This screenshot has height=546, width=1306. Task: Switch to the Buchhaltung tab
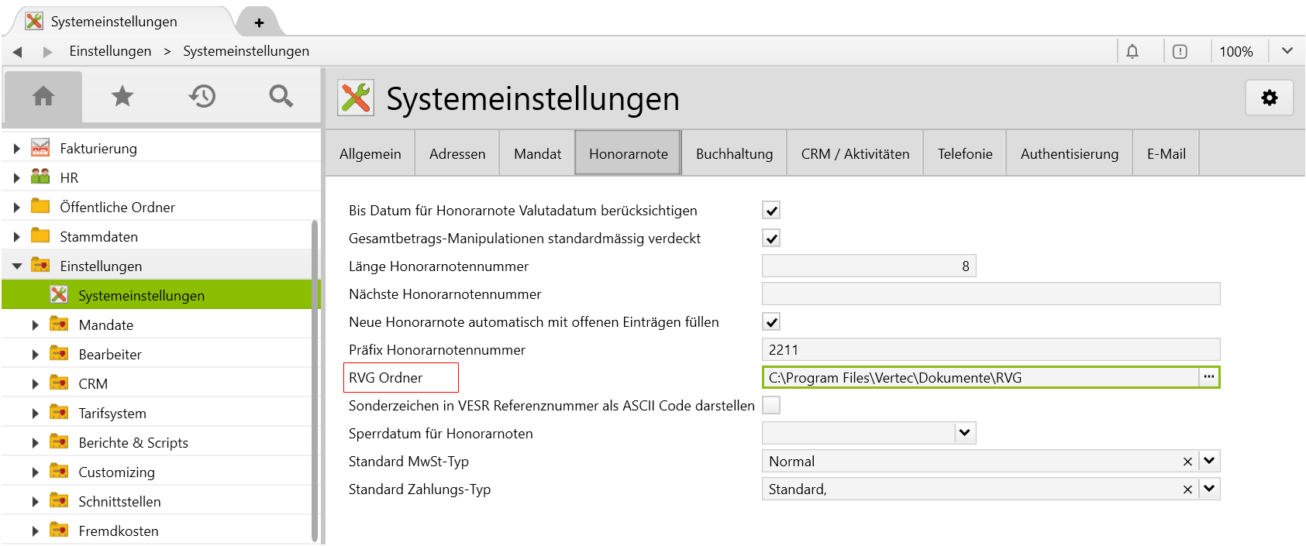[734, 153]
